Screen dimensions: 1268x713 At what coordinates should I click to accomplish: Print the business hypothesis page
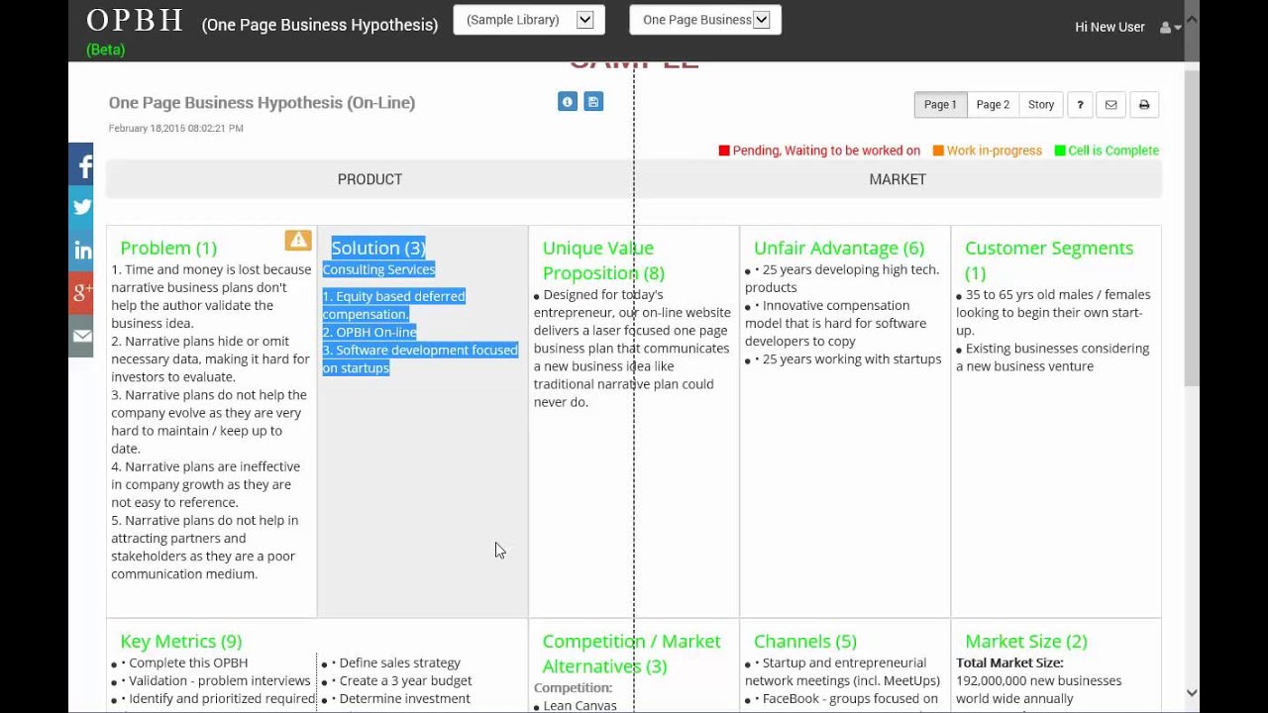(1144, 105)
